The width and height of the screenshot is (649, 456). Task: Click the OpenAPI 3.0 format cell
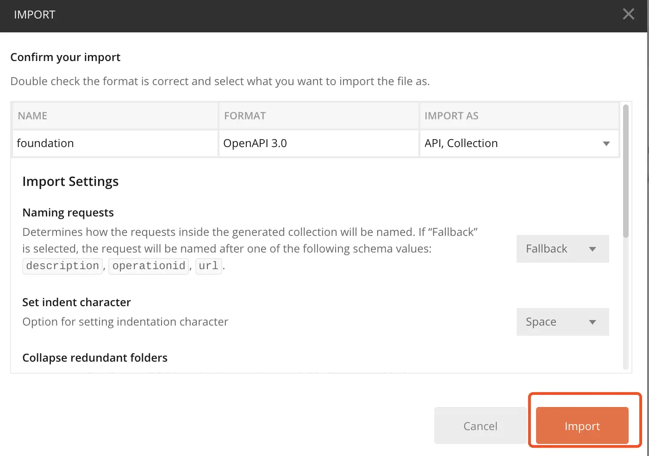255,143
